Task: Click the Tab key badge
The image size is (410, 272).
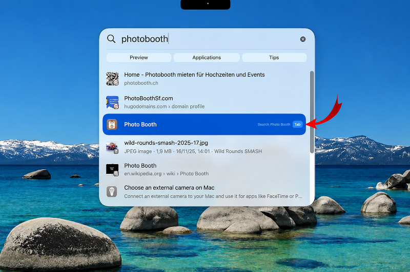Action: [x=298, y=124]
